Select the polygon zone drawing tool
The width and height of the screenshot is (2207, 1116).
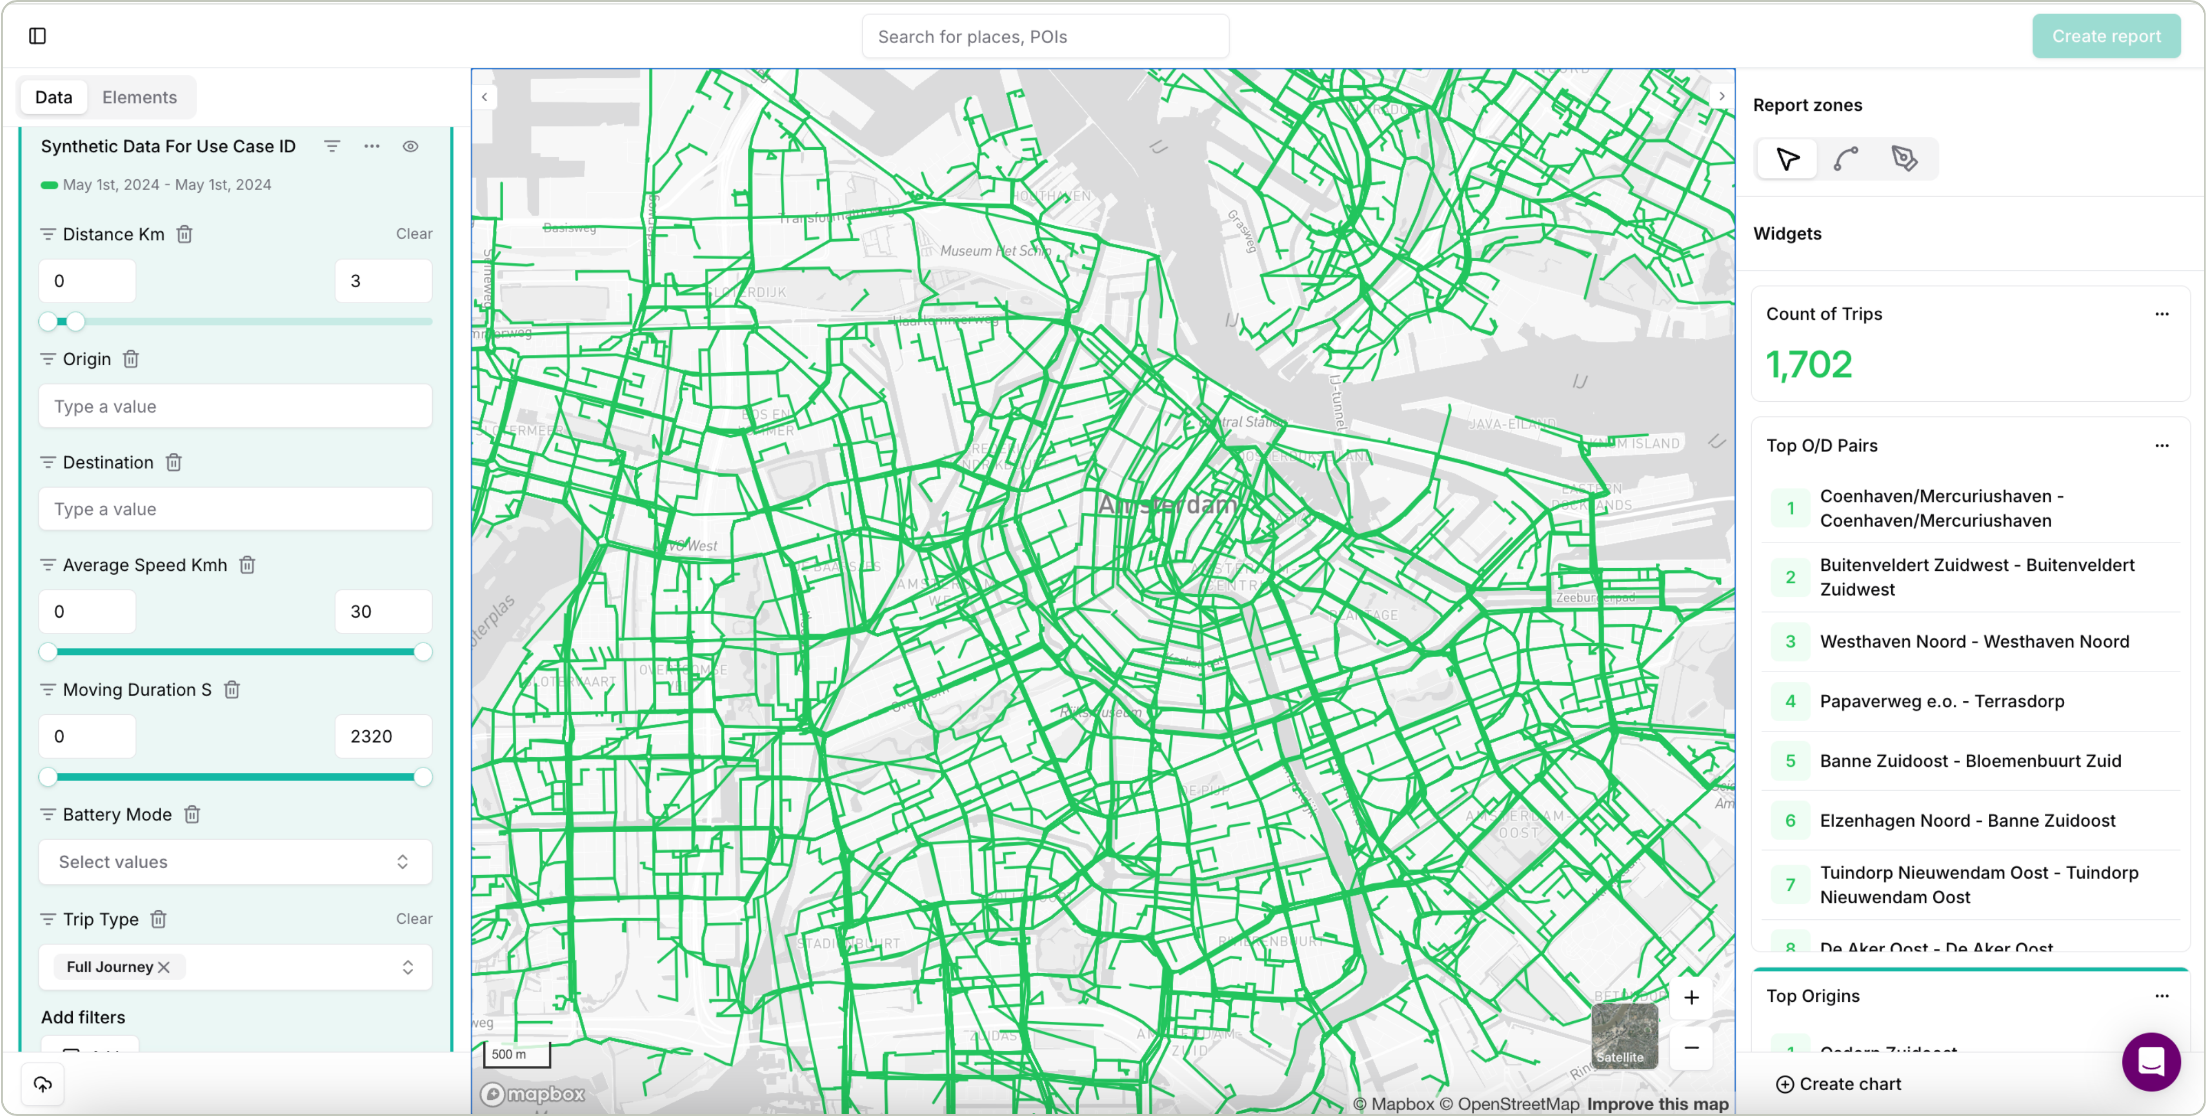[1904, 159]
